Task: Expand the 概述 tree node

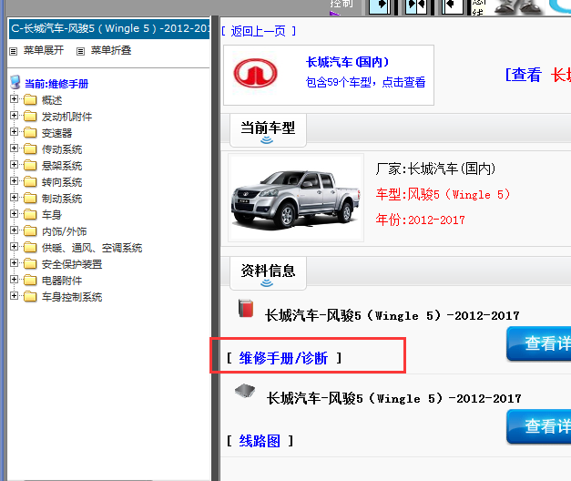Action: [14, 98]
